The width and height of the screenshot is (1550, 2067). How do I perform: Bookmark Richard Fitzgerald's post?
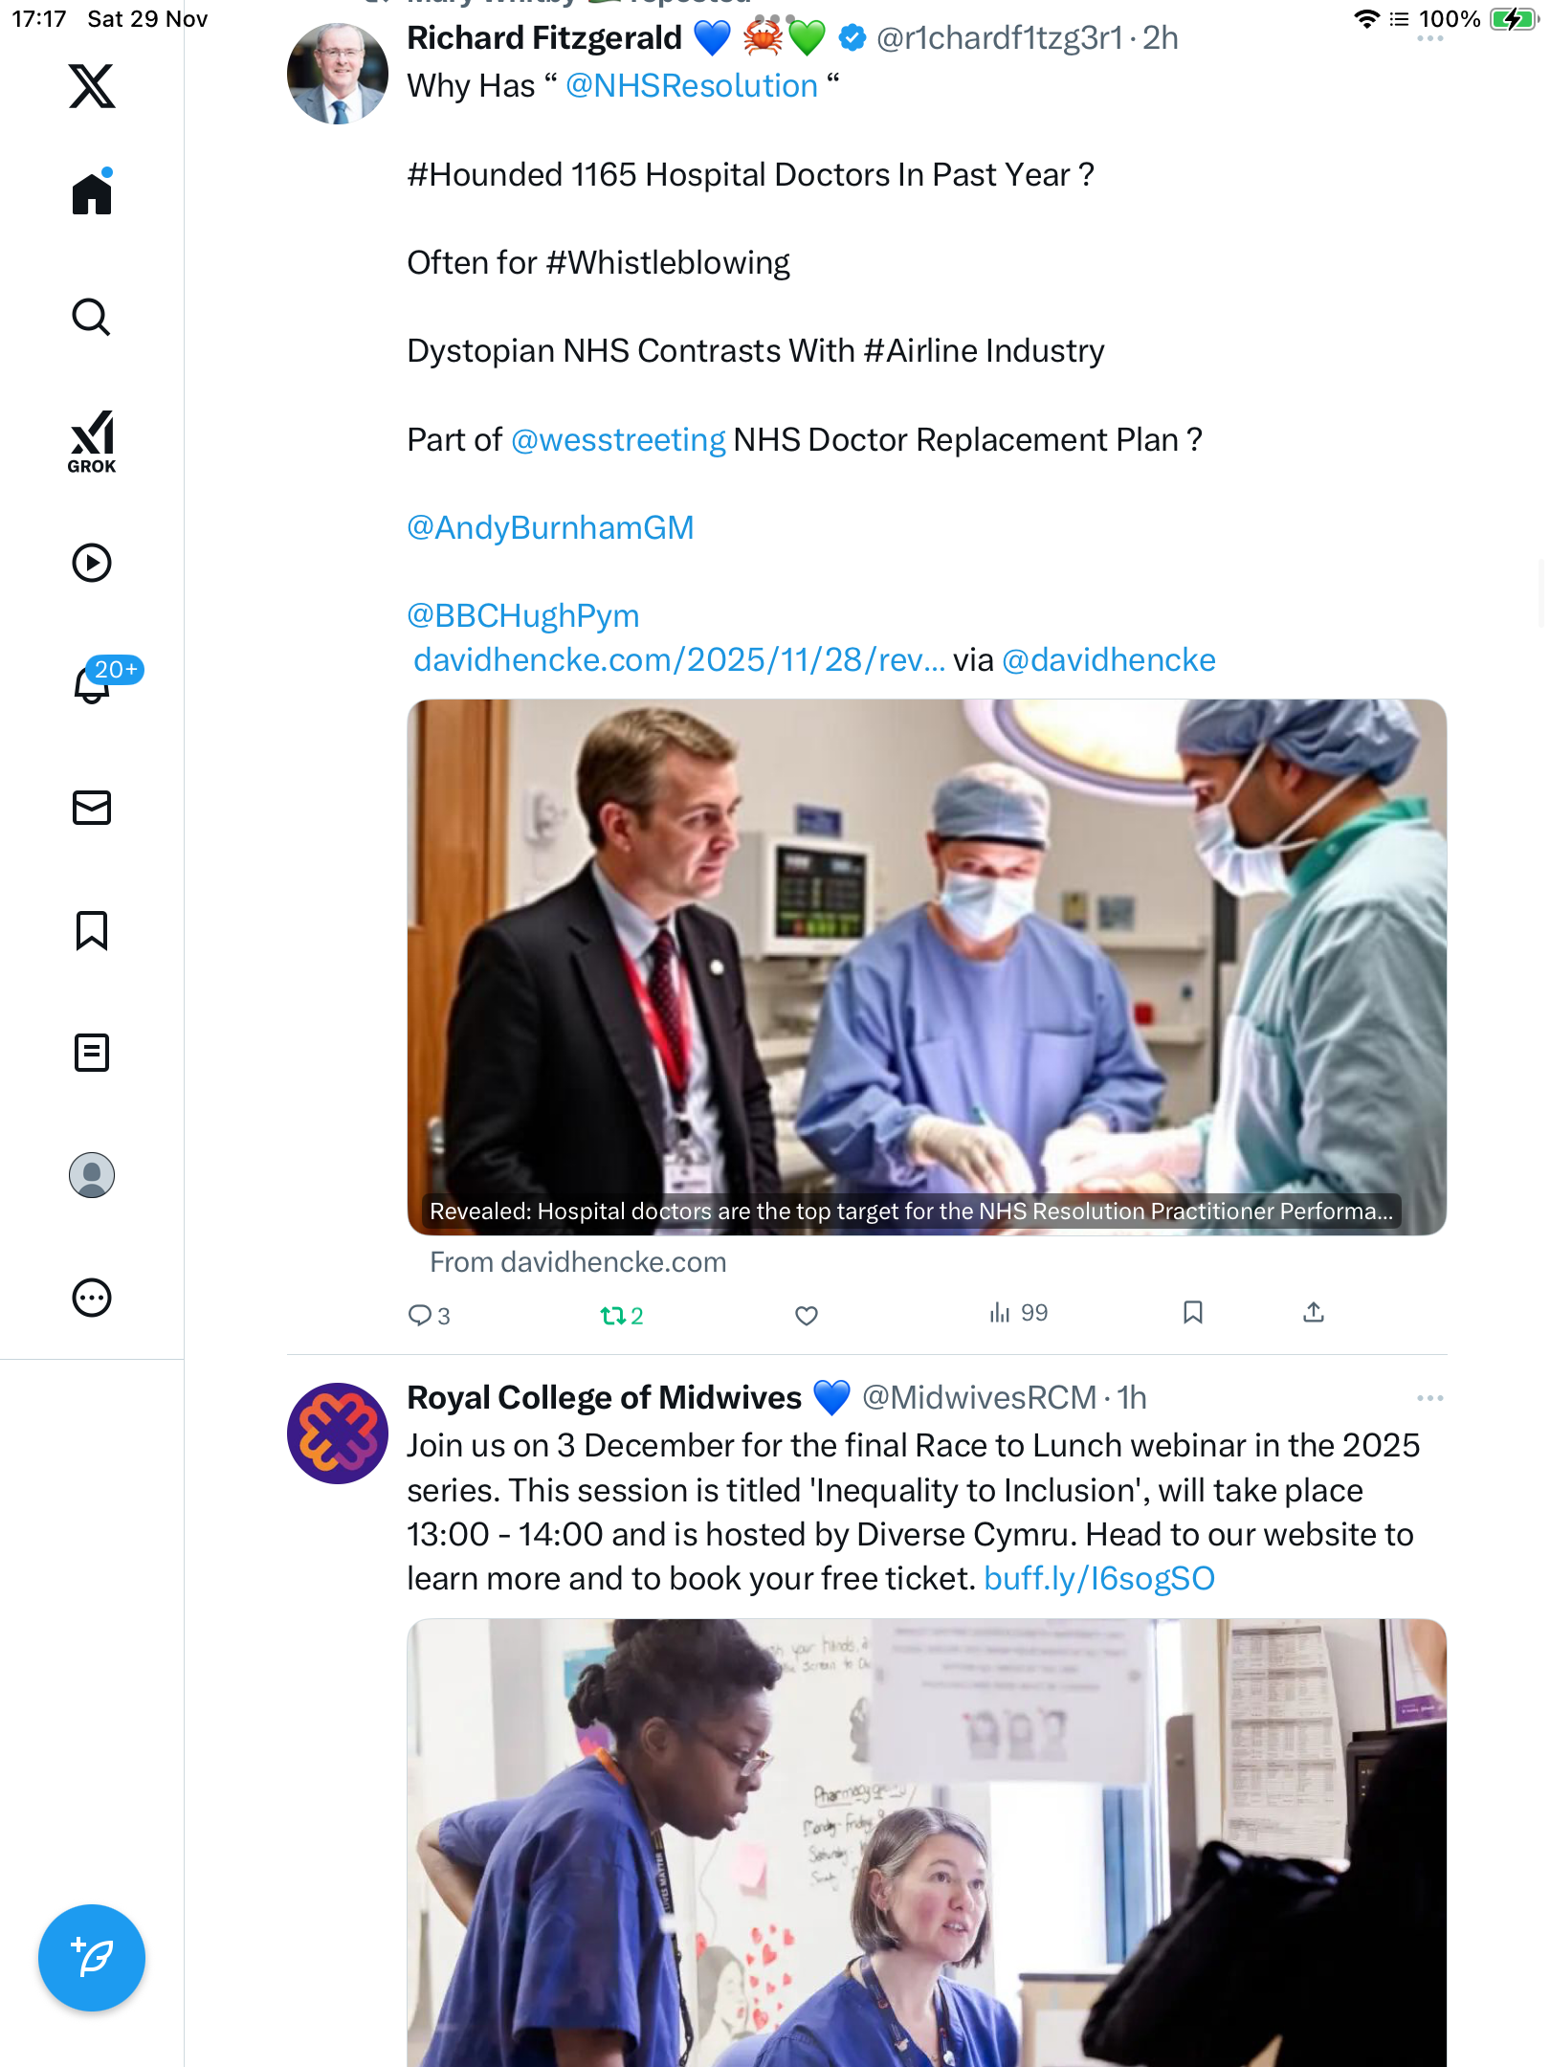(x=1192, y=1313)
